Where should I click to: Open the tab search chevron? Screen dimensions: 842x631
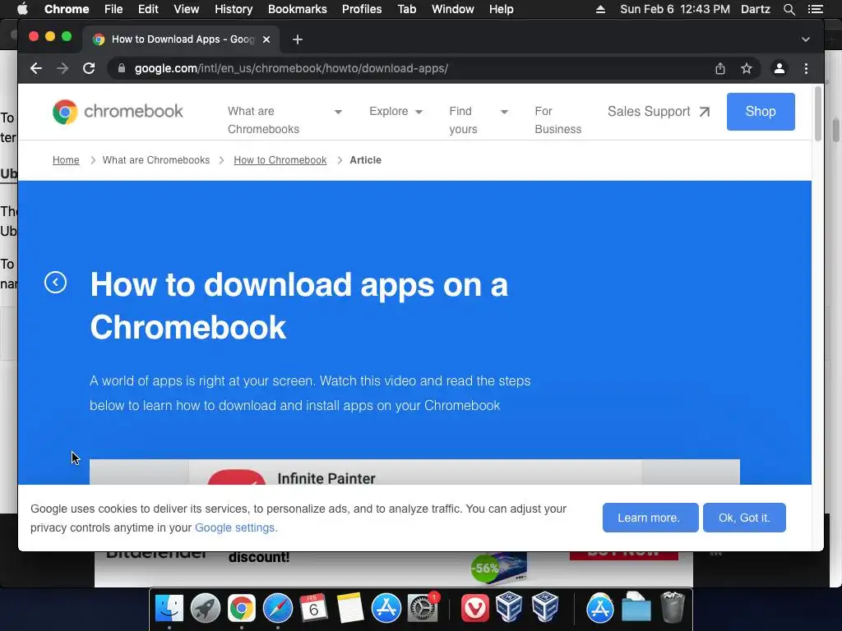click(x=806, y=39)
